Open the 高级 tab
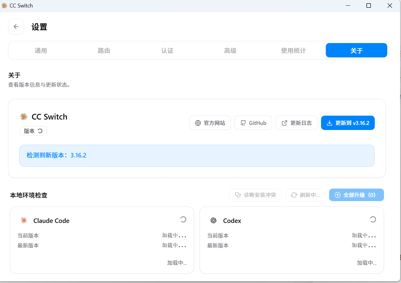The image size is (401, 283). 230,51
